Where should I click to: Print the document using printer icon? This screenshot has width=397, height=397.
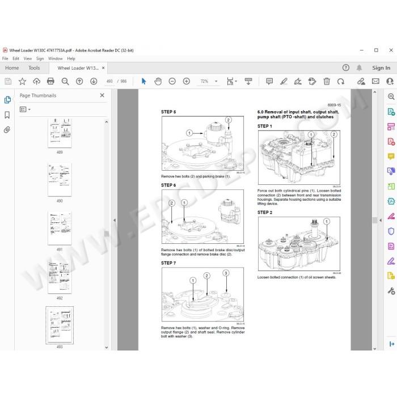coord(50,81)
